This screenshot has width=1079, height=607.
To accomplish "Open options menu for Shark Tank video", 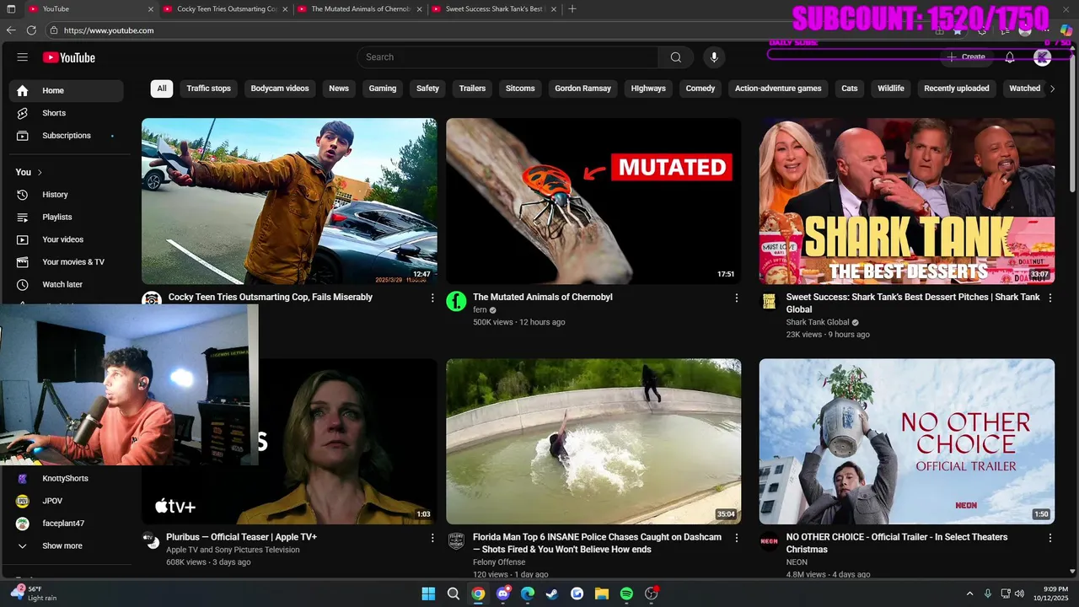I will (x=1049, y=298).
